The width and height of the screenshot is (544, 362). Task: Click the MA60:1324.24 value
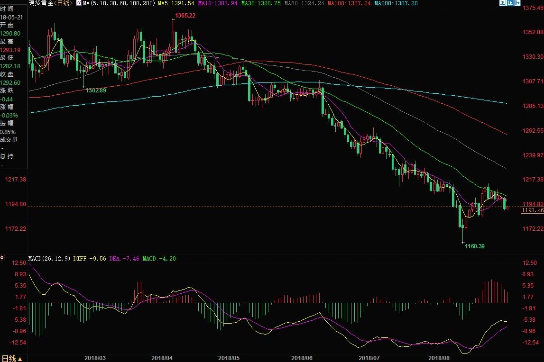[x=304, y=3]
